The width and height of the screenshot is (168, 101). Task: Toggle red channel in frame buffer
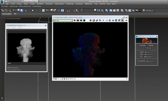[x=78, y=20]
